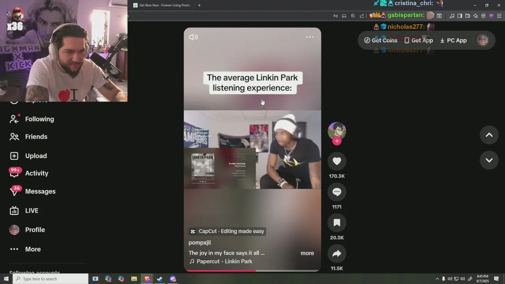The height and width of the screenshot is (284, 505).
Task: Open Copilot from the taskbar
Action: 121,279
